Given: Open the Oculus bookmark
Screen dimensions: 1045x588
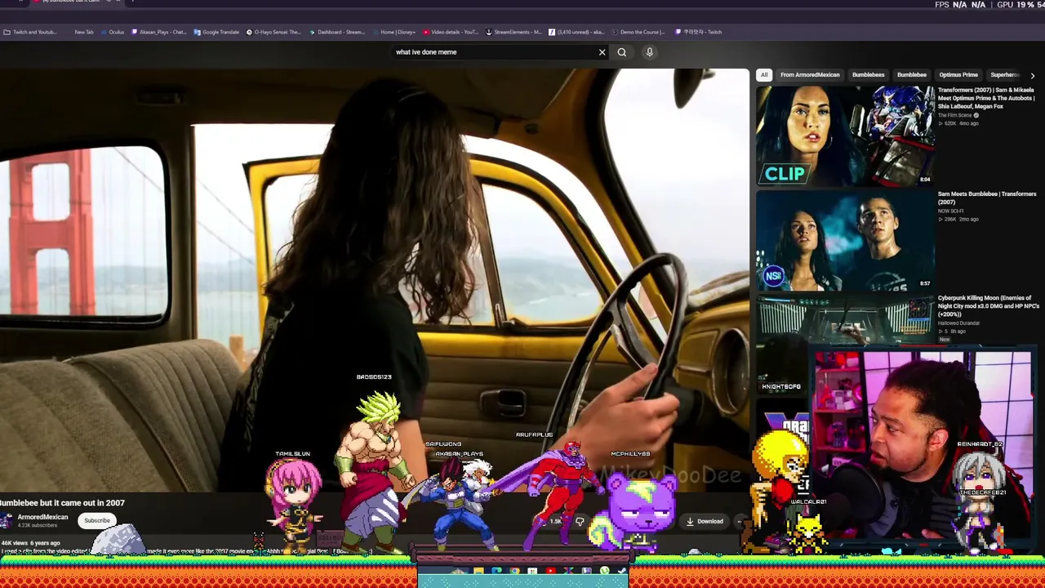Looking at the screenshot, I should [113, 32].
